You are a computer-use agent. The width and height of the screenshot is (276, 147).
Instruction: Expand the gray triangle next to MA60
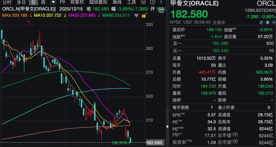(x=136, y=16)
